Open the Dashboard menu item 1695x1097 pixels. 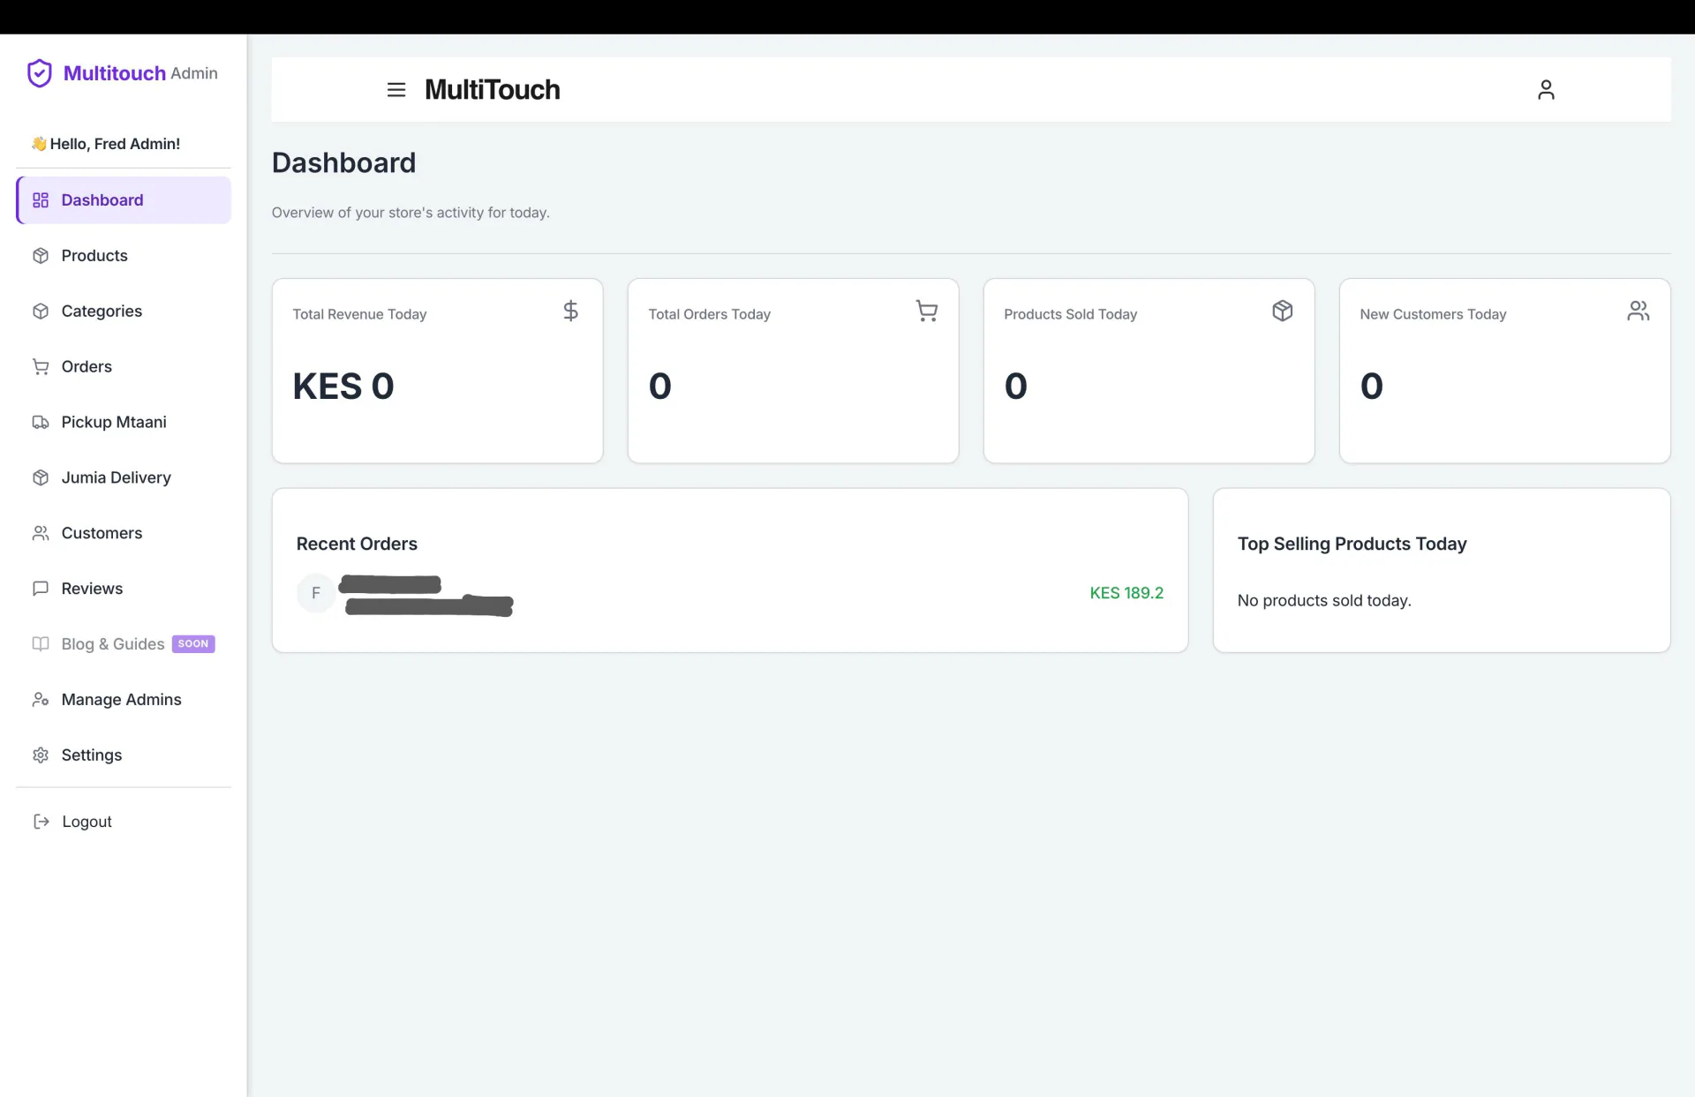tap(124, 200)
